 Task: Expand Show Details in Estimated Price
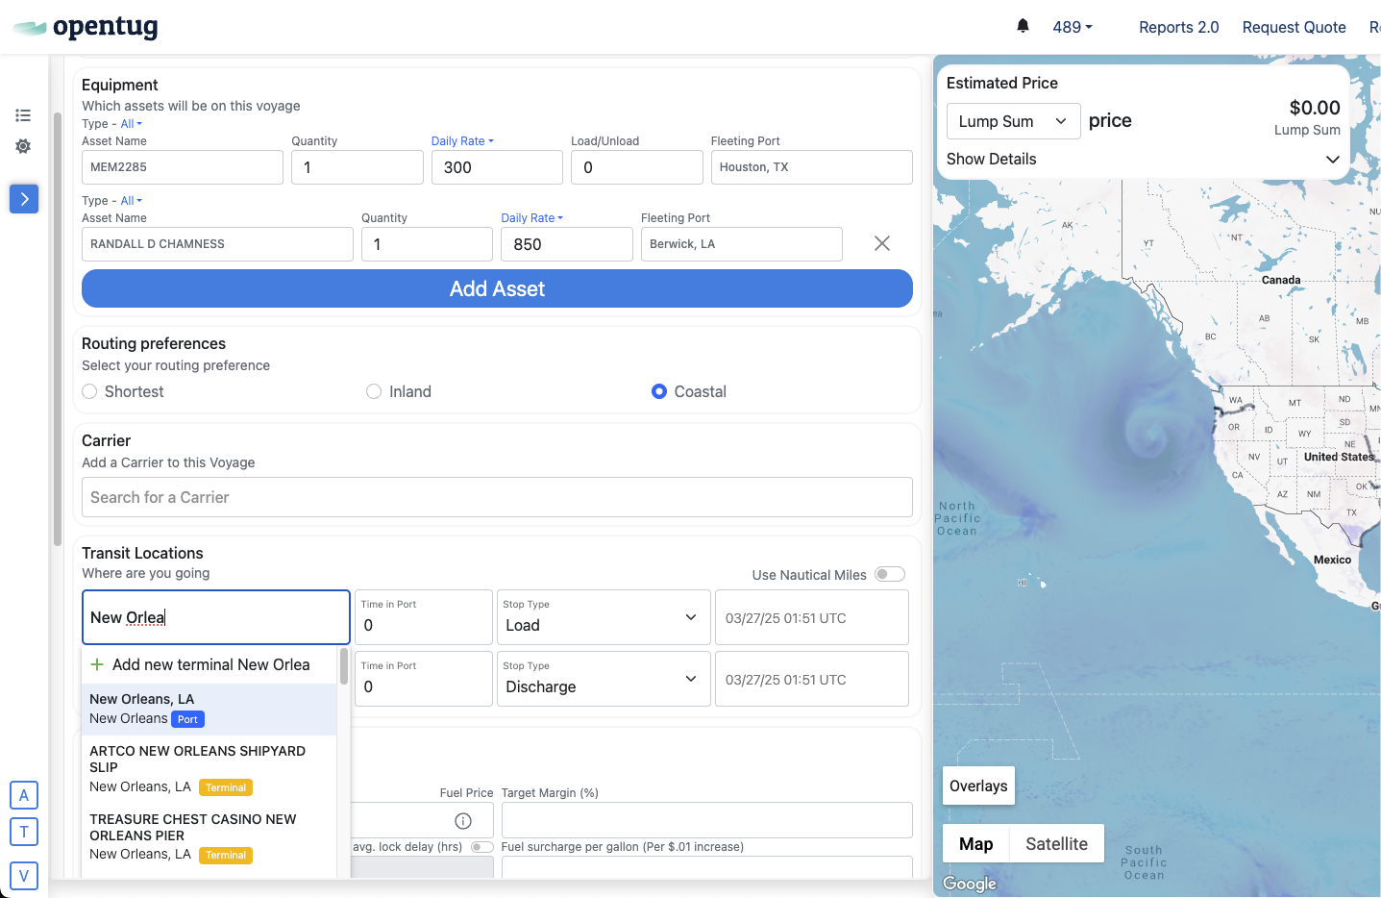[x=1143, y=160]
